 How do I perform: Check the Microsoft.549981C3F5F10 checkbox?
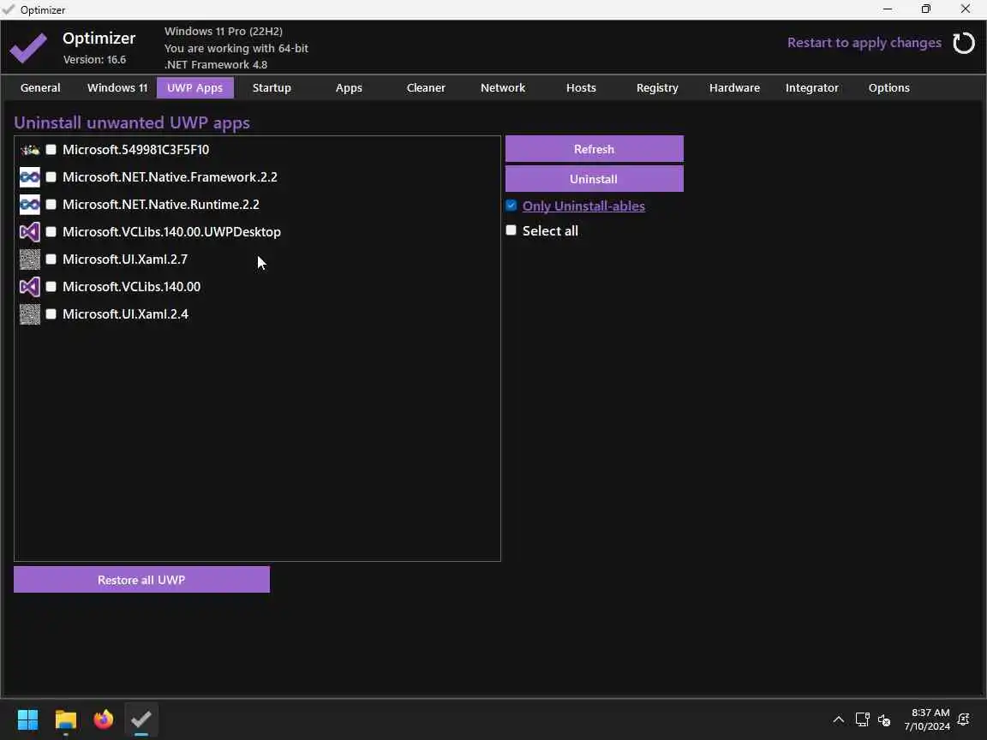tap(51, 150)
